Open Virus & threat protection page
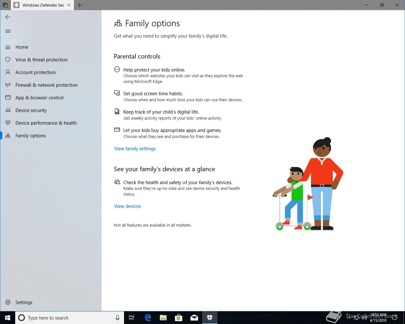This screenshot has width=405, height=324. (x=51, y=59)
